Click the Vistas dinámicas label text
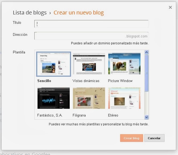Viewport: 178px width, 155px height. point(86,81)
